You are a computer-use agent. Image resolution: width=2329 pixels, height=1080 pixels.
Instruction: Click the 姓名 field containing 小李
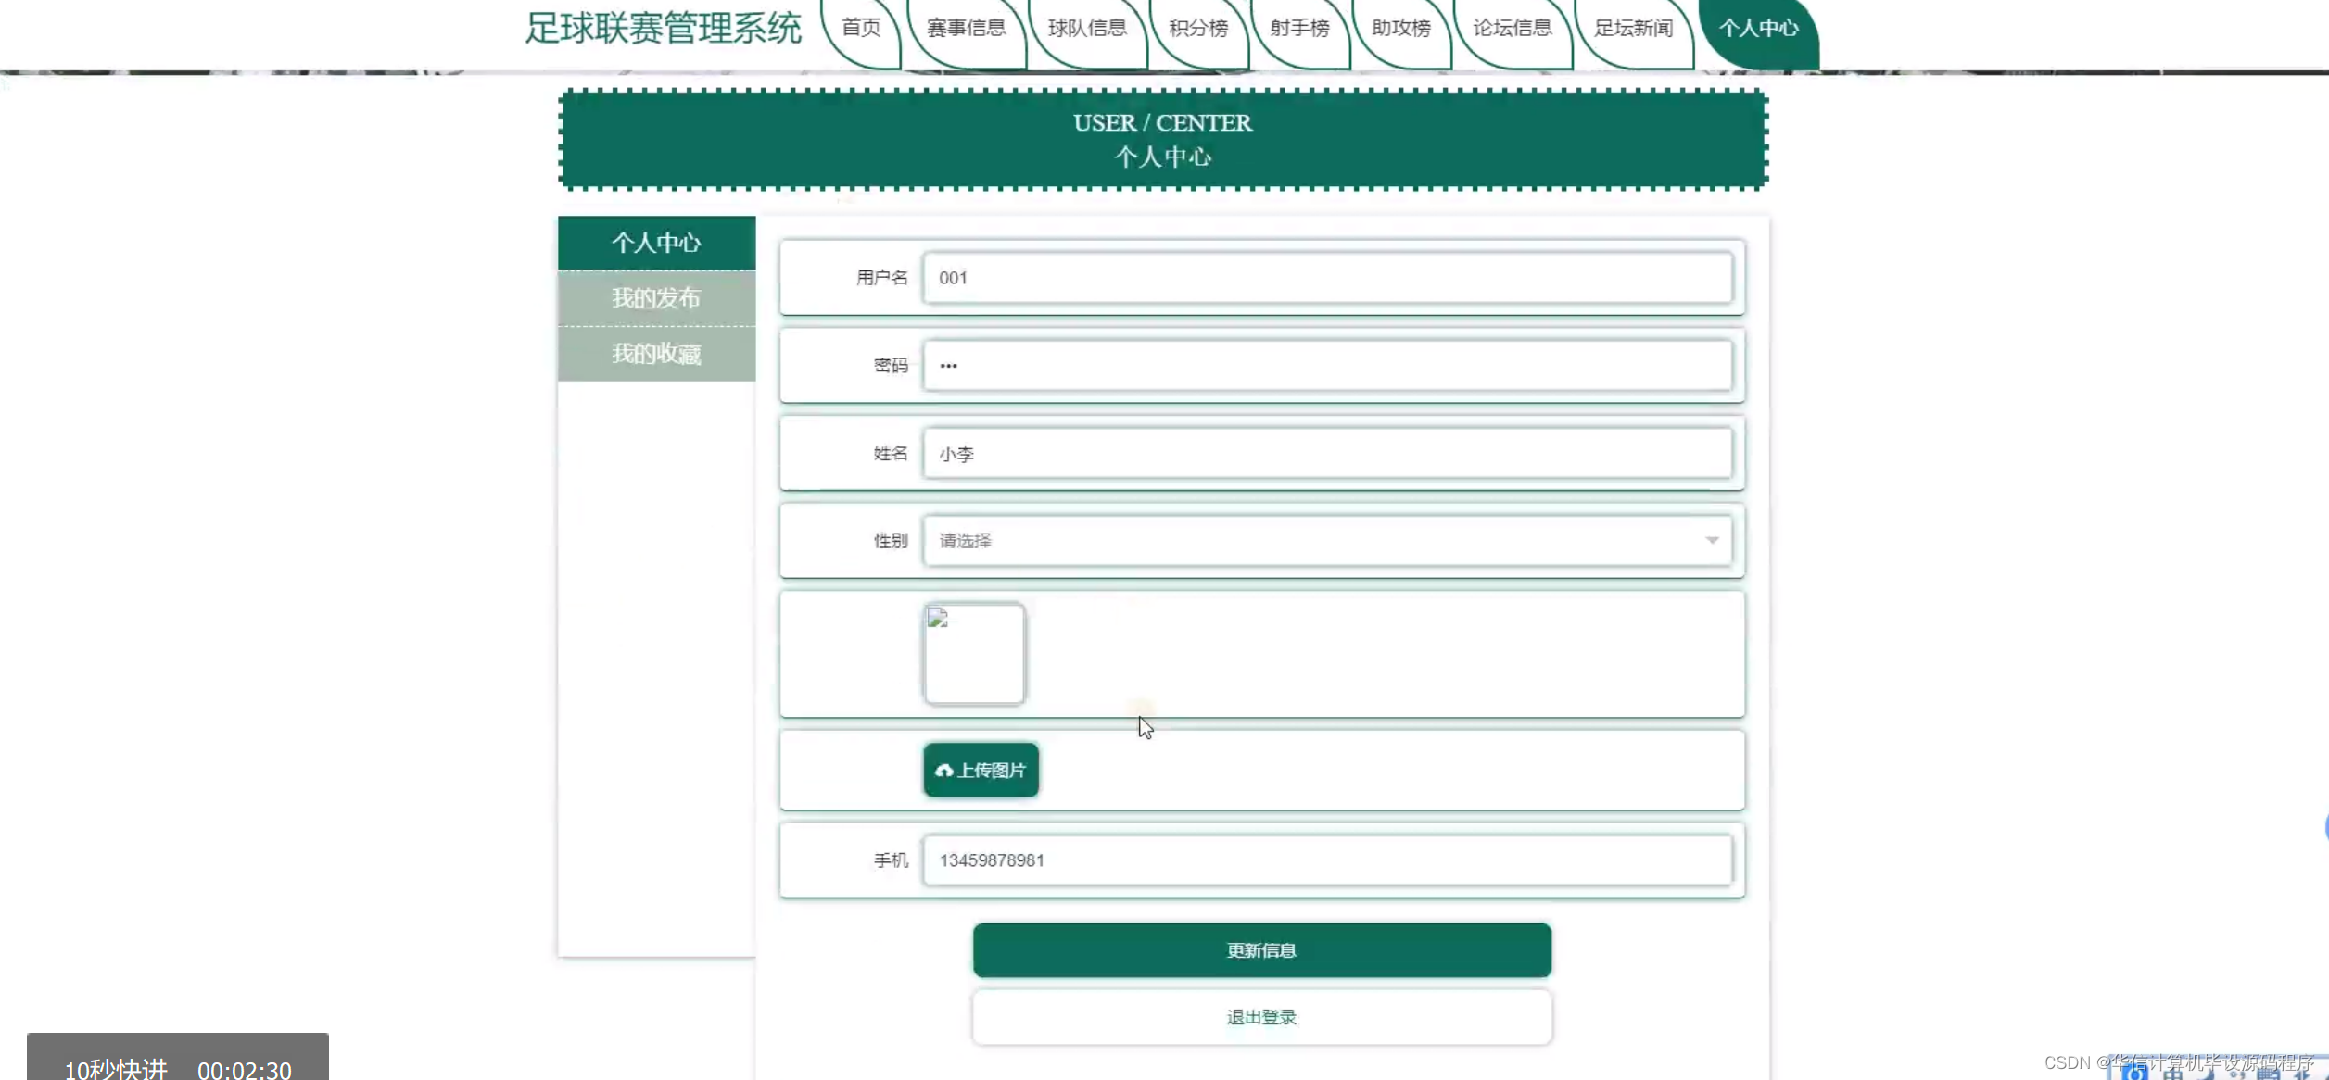point(1326,454)
